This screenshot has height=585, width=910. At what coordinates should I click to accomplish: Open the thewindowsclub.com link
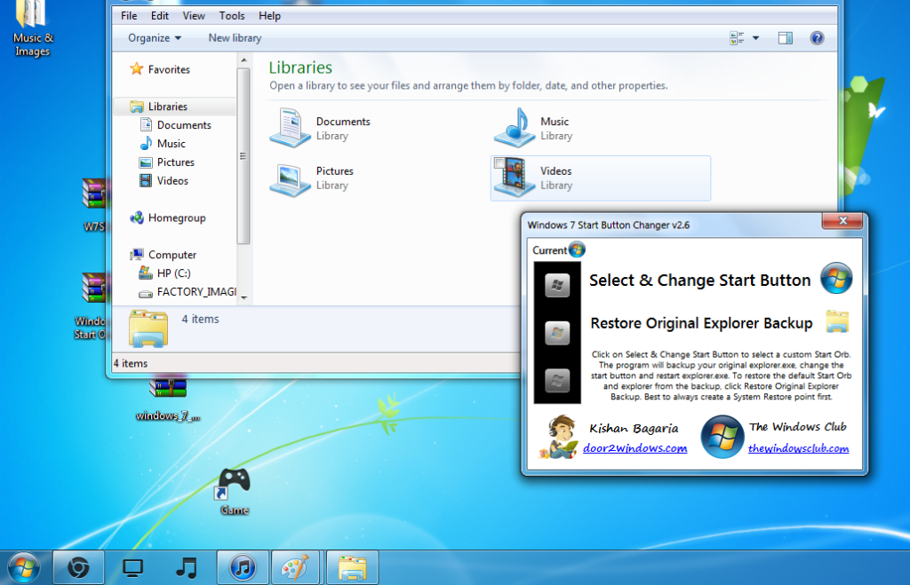point(798,448)
